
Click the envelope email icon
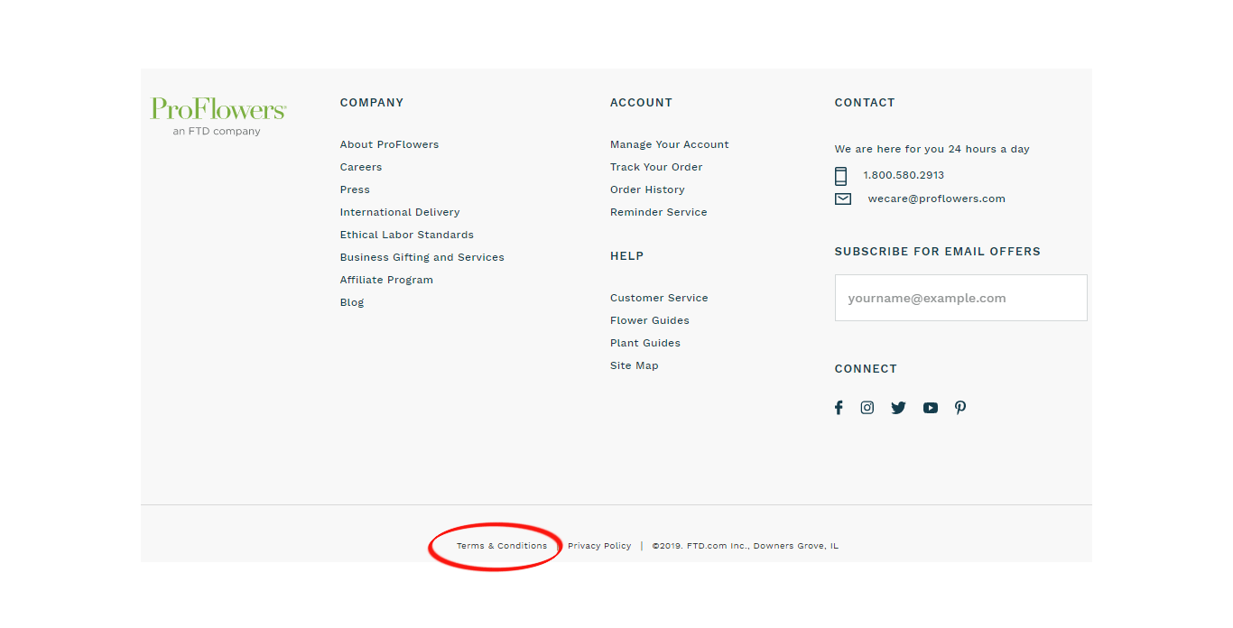click(x=843, y=199)
